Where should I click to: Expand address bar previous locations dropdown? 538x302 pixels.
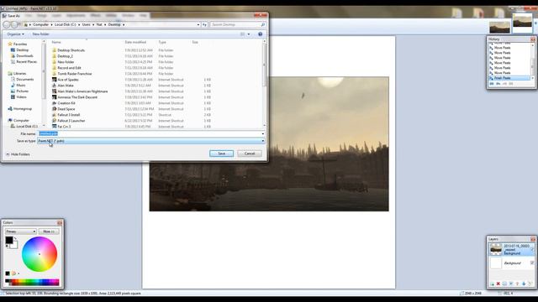[x=198, y=24]
